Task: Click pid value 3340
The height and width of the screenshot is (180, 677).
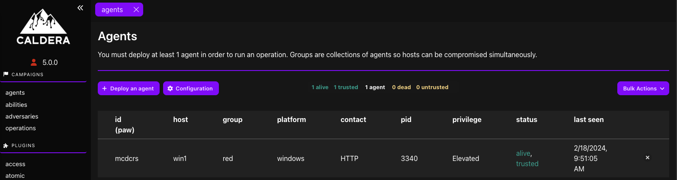Action: (x=409, y=158)
